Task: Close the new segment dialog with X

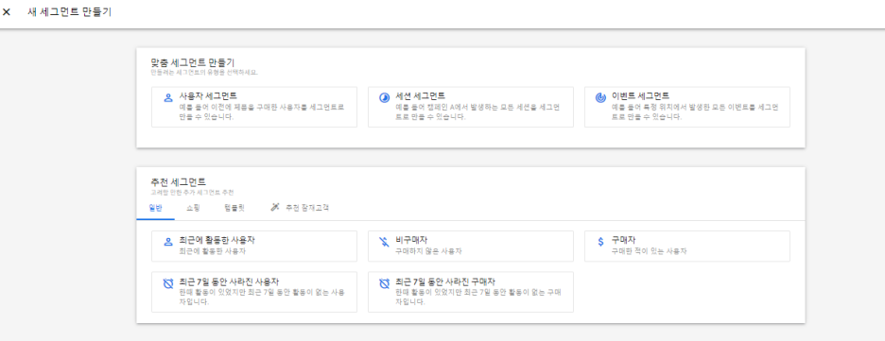Action: point(7,12)
